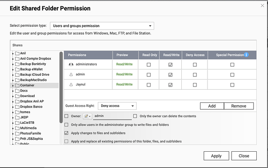This screenshot has height=168, width=268.
Task: Click the PhotosFamille folder icon
Action: 17,133
